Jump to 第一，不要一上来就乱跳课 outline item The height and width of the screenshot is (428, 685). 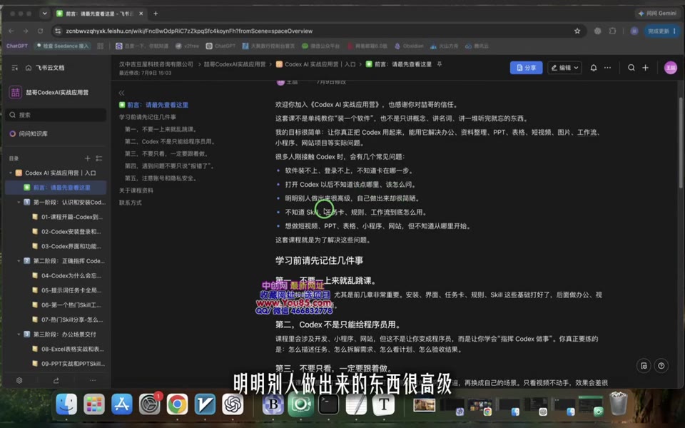(x=161, y=129)
